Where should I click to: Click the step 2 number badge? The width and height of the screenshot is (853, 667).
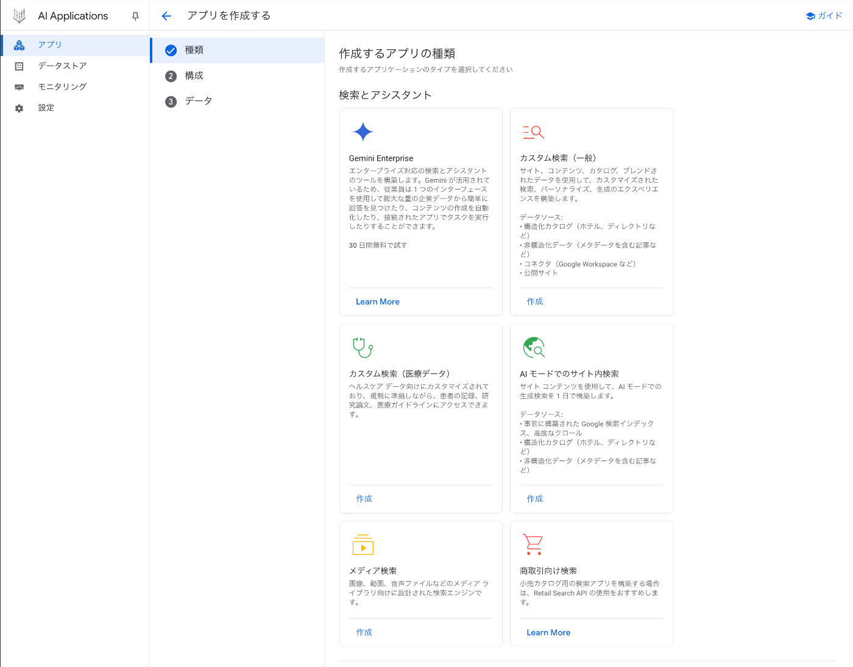[x=171, y=76]
